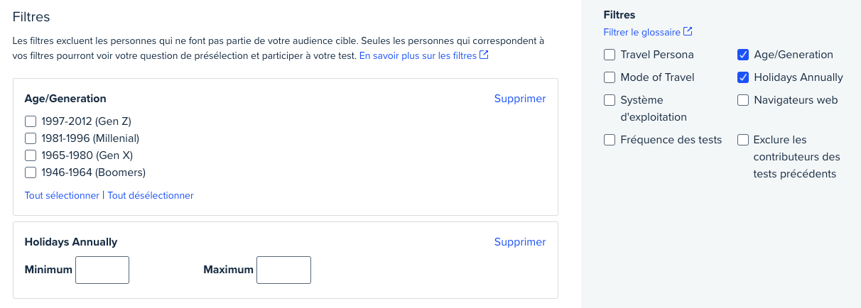Enable the Navigateurs web filter checkbox
The width and height of the screenshot is (861, 308).
click(743, 100)
